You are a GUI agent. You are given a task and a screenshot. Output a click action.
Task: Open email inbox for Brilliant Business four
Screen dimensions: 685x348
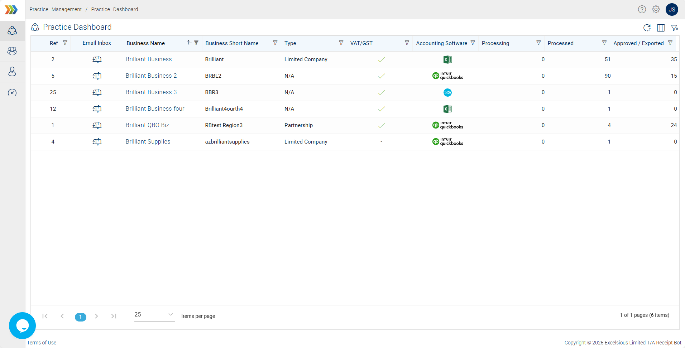[x=97, y=109]
